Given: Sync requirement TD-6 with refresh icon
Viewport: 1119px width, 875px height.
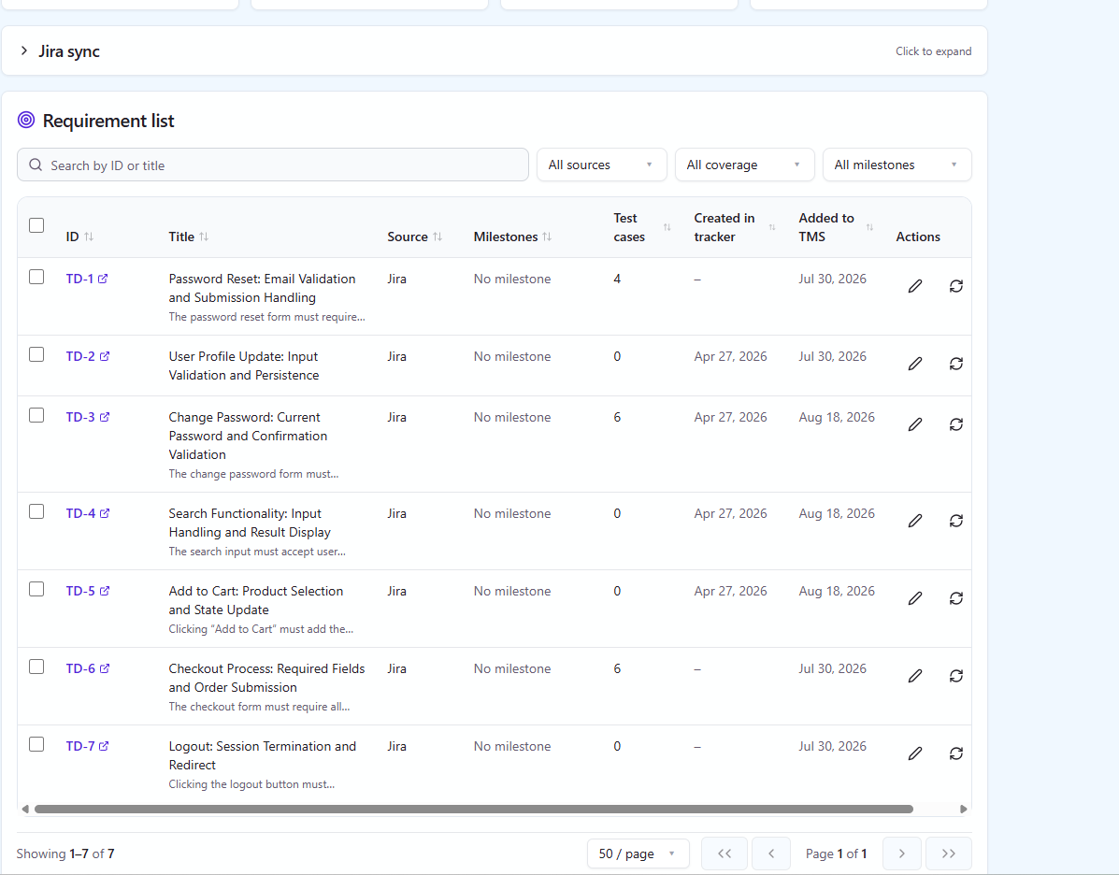Looking at the screenshot, I should [956, 676].
